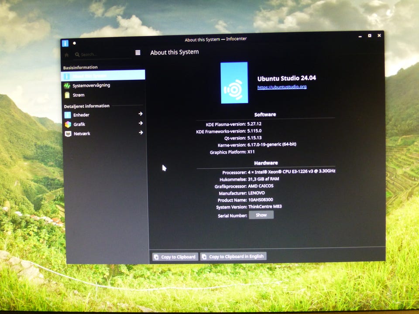Click the Grafik colorful icon
The width and height of the screenshot is (419, 314).
point(68,124)
